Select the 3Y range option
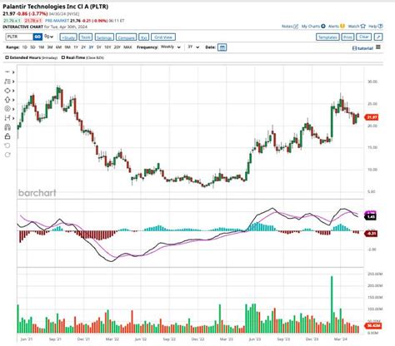The height and width of the screenshot is (346, 395). [91, 47]
